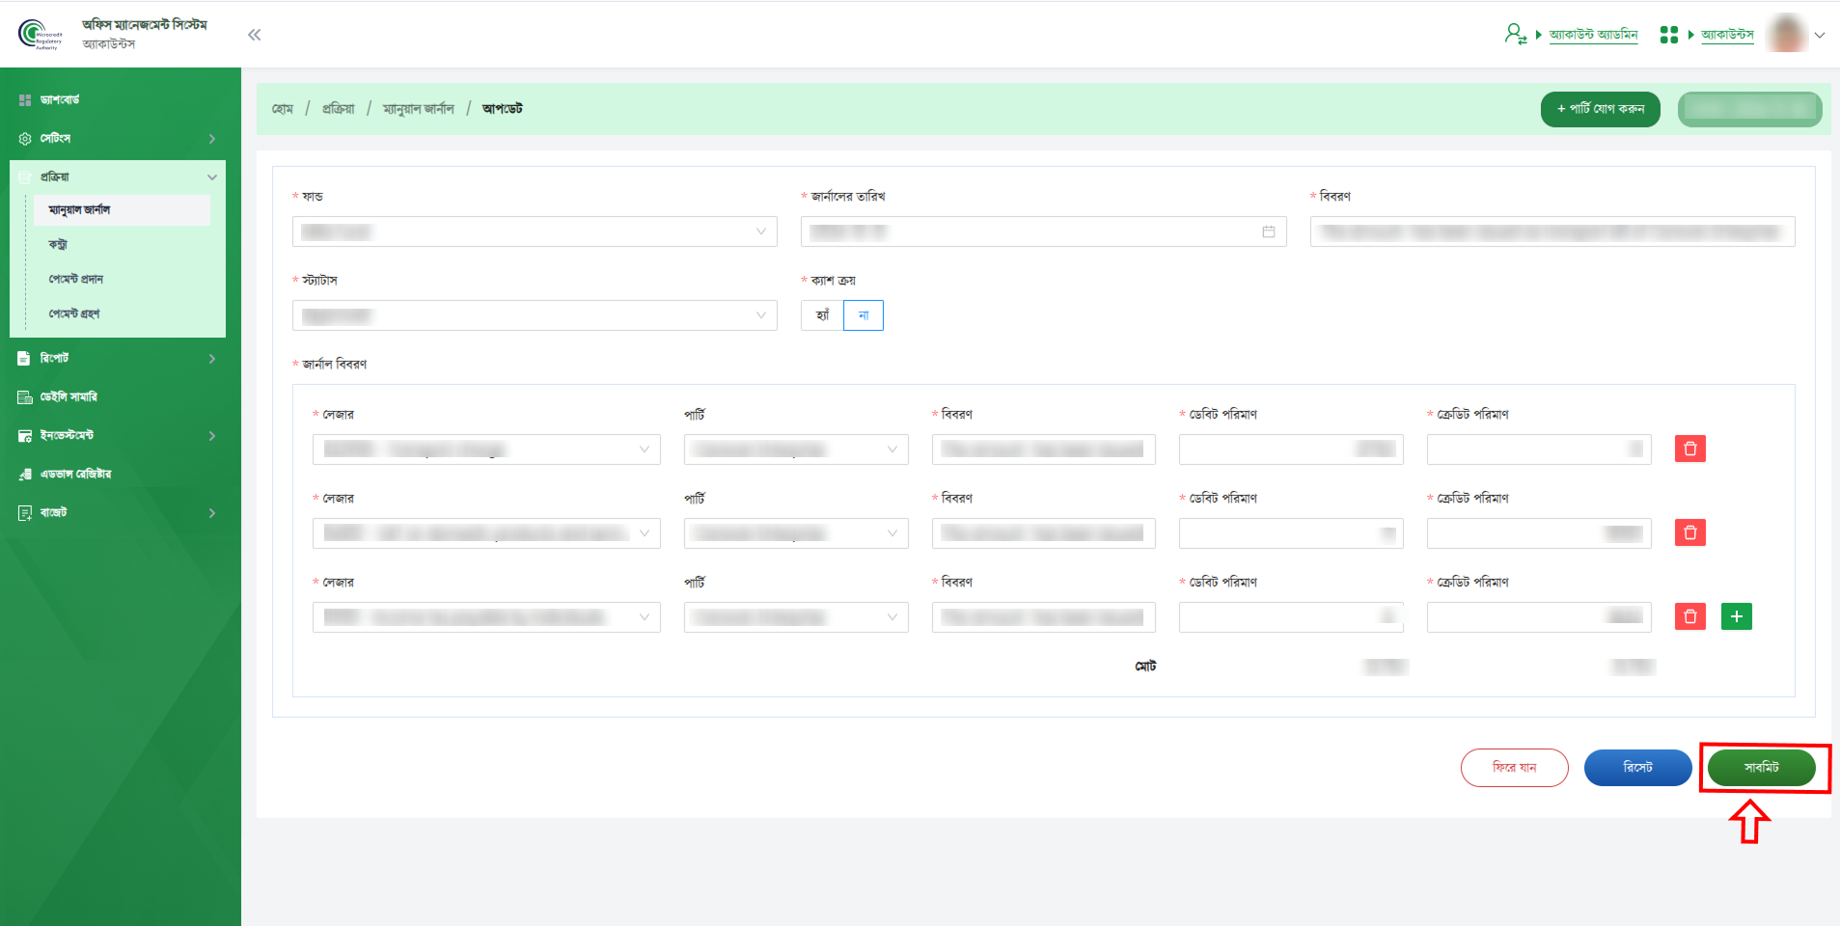Open third row লেজার dropdown

tap(486, 617)
